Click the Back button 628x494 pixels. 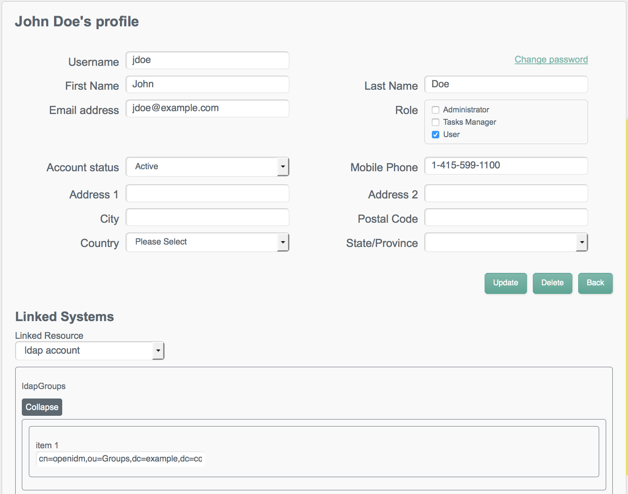pos(595,283)
